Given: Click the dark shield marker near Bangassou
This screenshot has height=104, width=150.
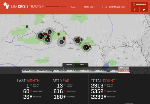Looking at the screenshot, I should 27,26.
